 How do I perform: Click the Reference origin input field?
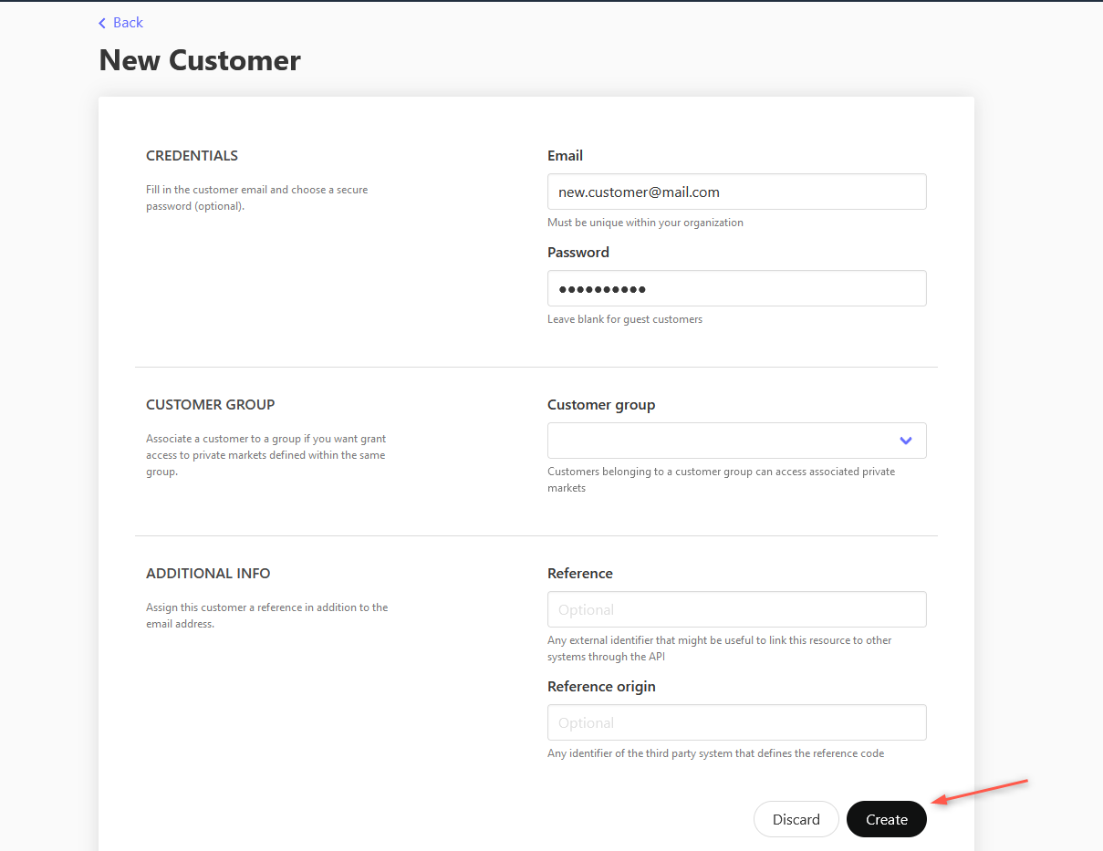[x=736, y=722]
